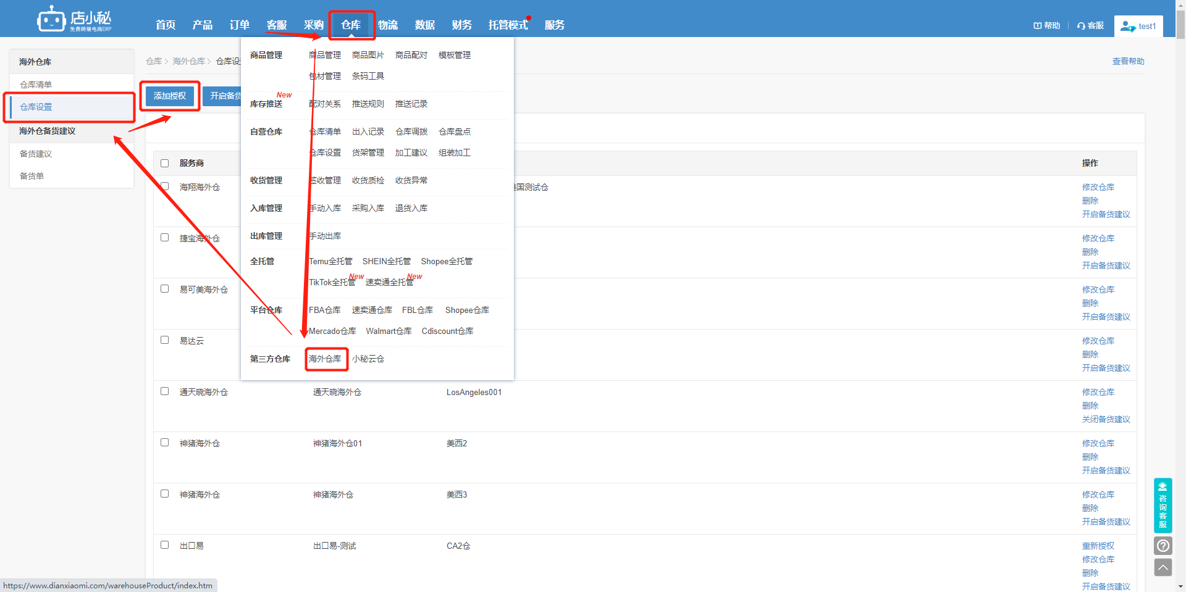Click the 添加授权 button
The width and height of the screenshot is (1186, 592).
(x=170, y=96)
